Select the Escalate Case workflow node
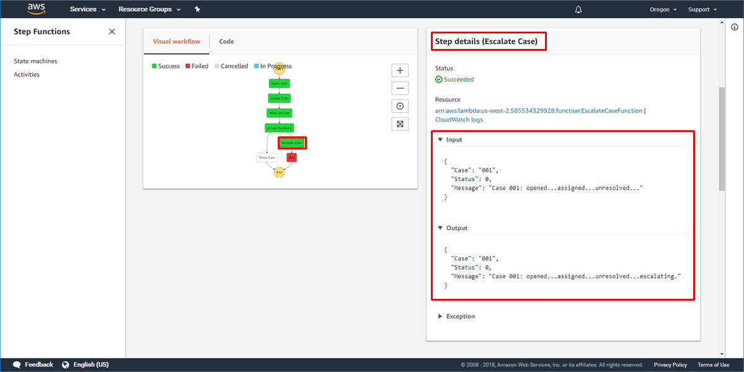The width and height of the screenshot is (744, 372). click(291, 143)
